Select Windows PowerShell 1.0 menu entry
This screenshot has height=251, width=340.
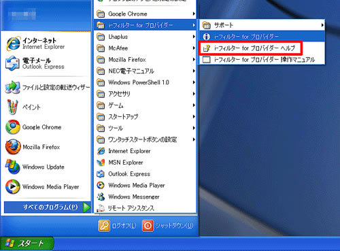pyautogui.click(x=145, y=82)
